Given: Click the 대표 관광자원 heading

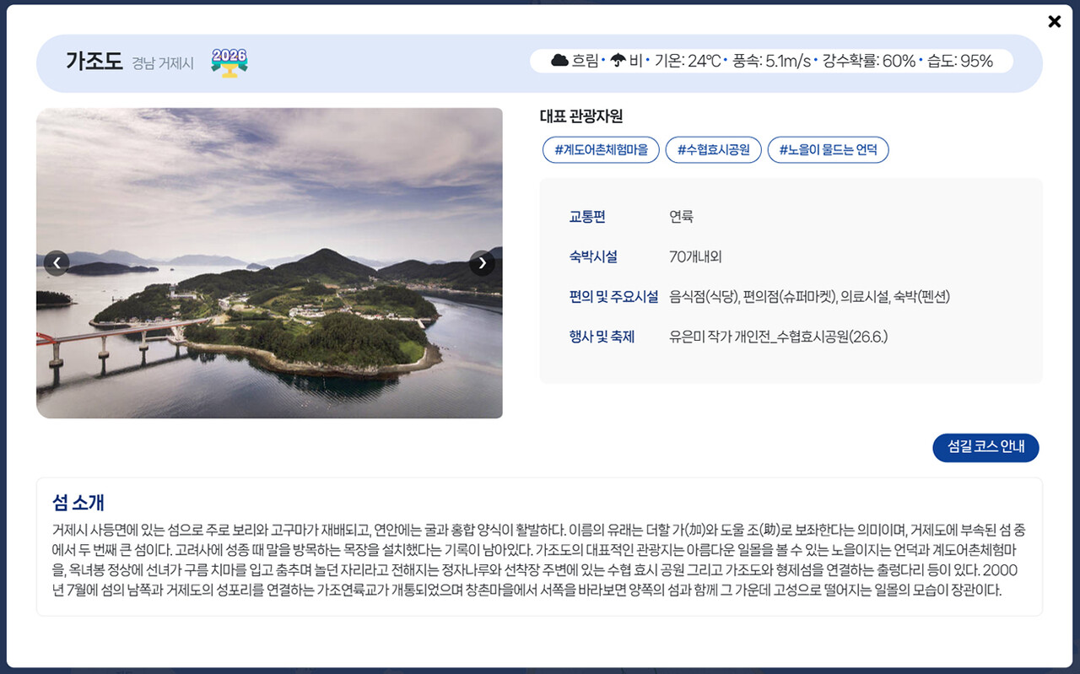Looking at the screenshot, I should coord(581,116).
